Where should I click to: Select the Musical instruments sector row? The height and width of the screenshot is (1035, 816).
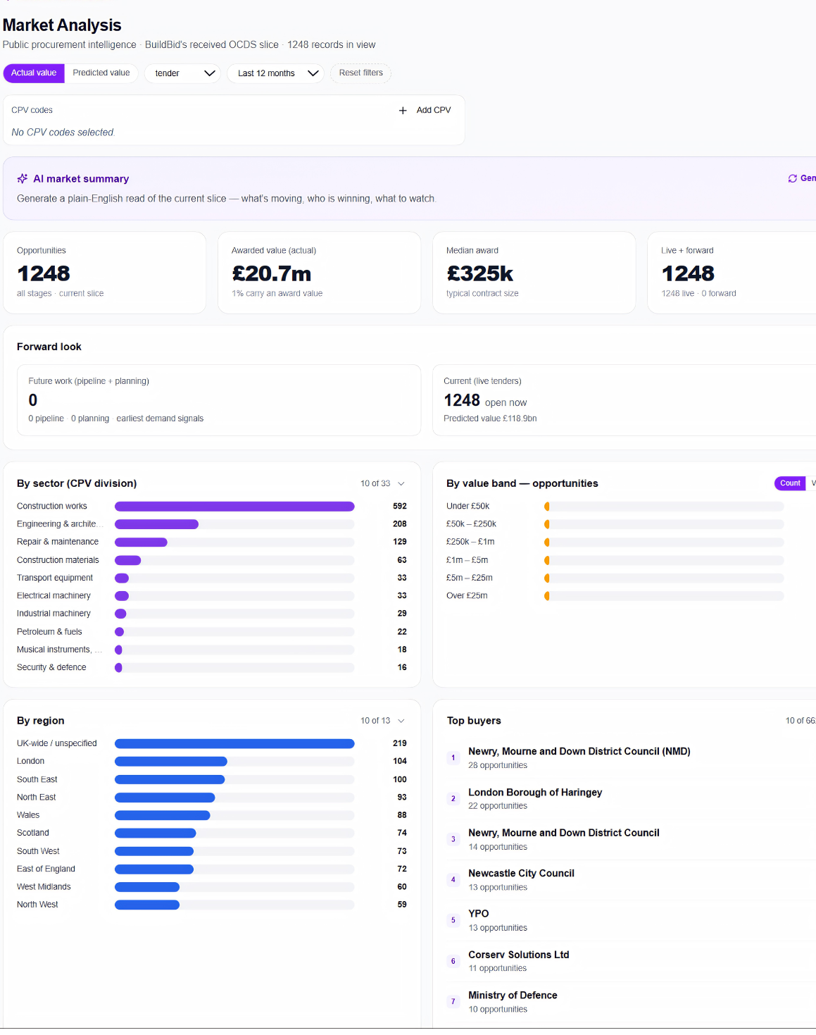click(212, 650)
